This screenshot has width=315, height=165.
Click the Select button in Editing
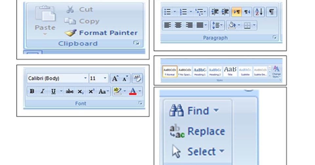(198, 152)
